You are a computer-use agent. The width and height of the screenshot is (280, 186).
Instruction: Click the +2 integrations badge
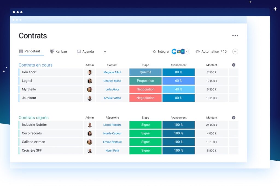[187, 52]
